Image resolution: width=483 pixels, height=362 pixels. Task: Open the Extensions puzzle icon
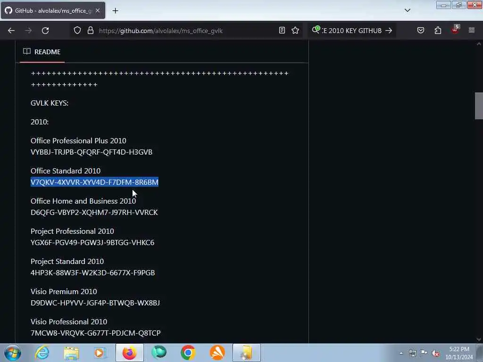click(438, 30)
